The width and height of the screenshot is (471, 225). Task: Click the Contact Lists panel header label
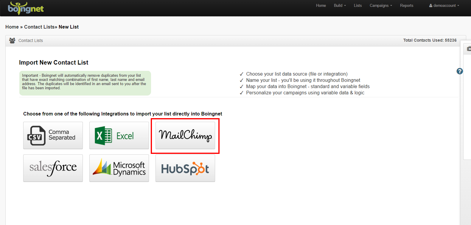[31, 40]
